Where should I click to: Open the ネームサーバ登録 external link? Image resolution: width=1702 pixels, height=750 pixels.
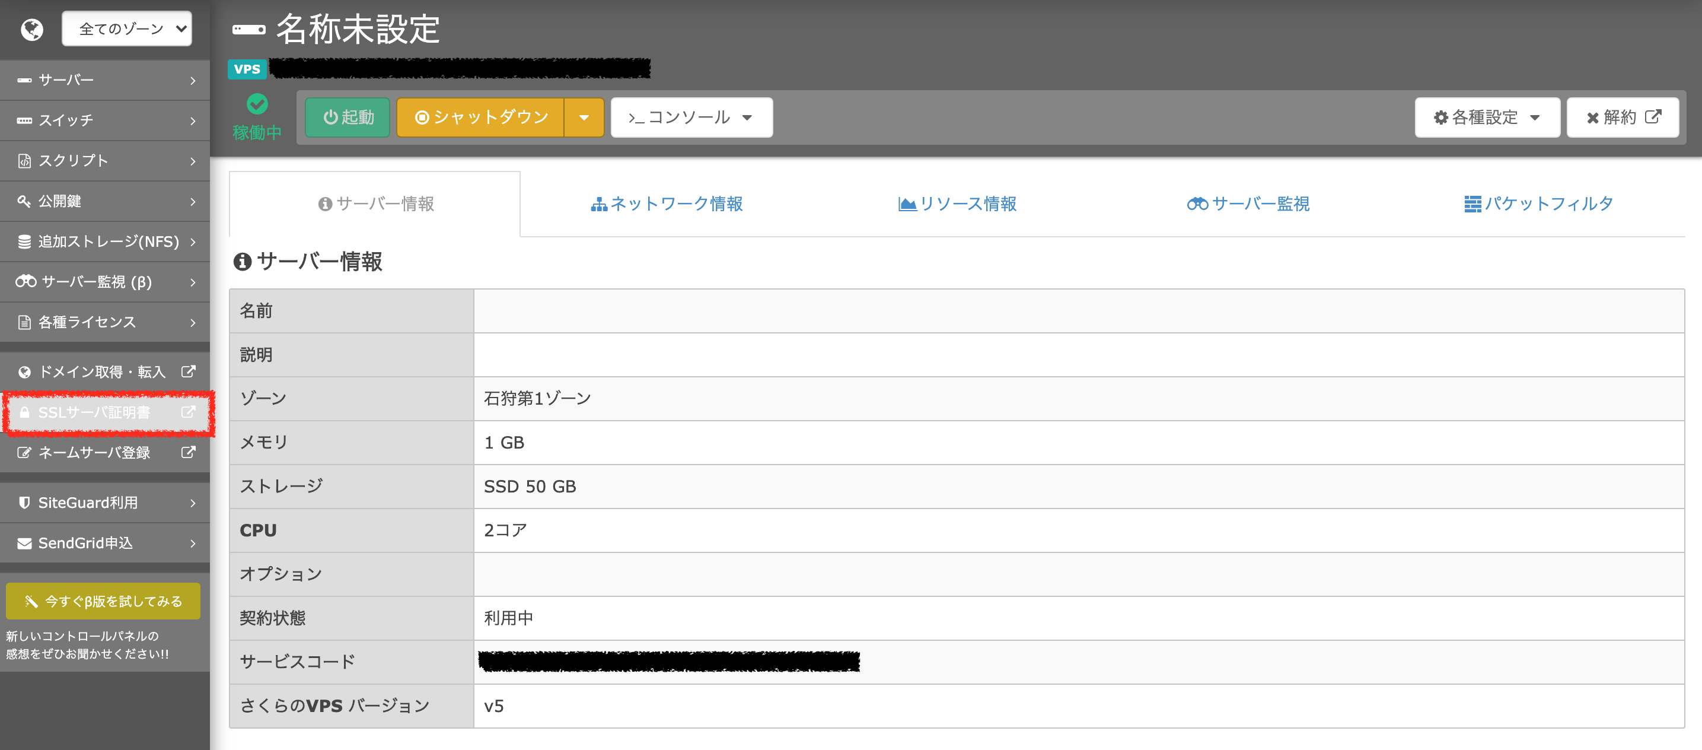coord(189,453)
